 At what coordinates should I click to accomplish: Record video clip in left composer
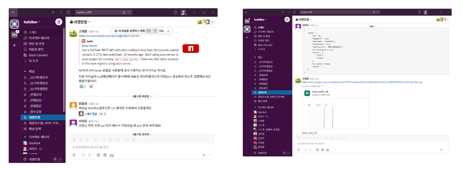[82, 155]
